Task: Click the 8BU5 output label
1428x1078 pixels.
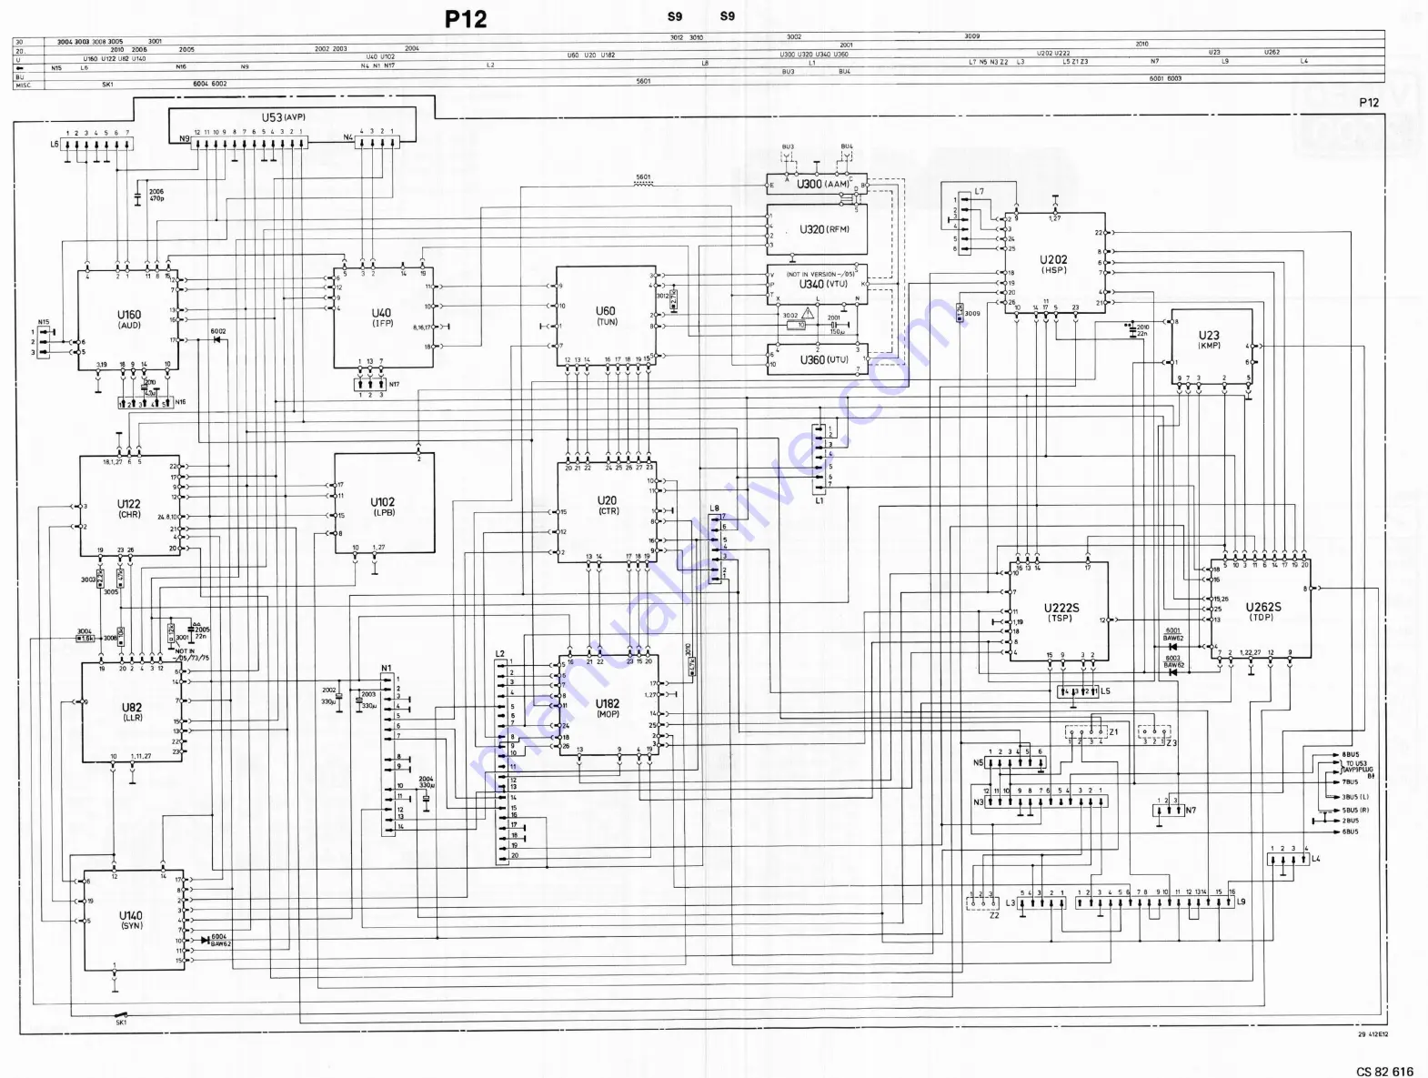Action: pos(1350,754)
